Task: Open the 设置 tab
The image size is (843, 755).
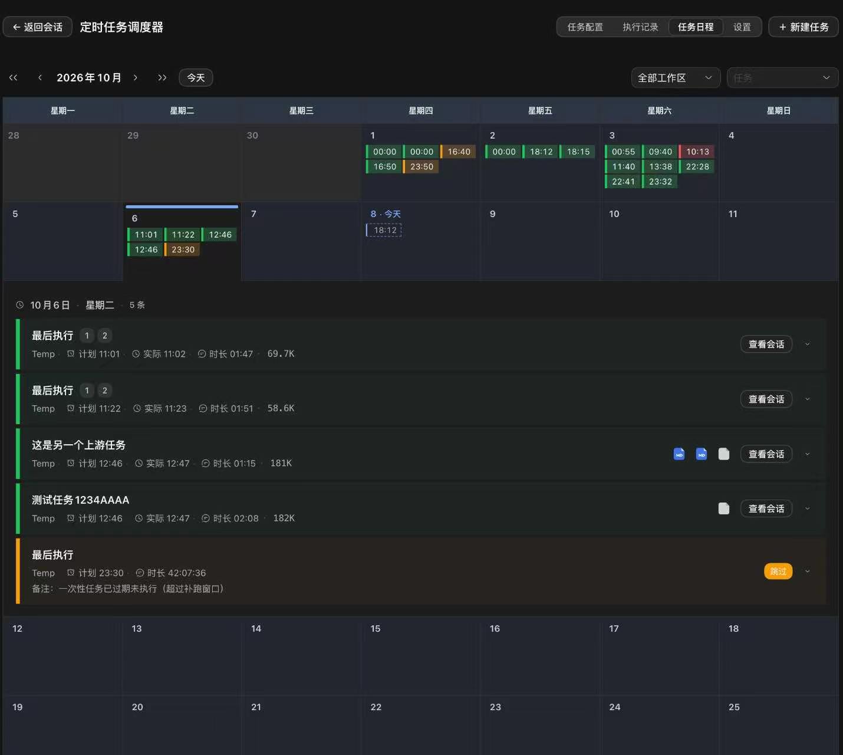Action: (742, 27)
